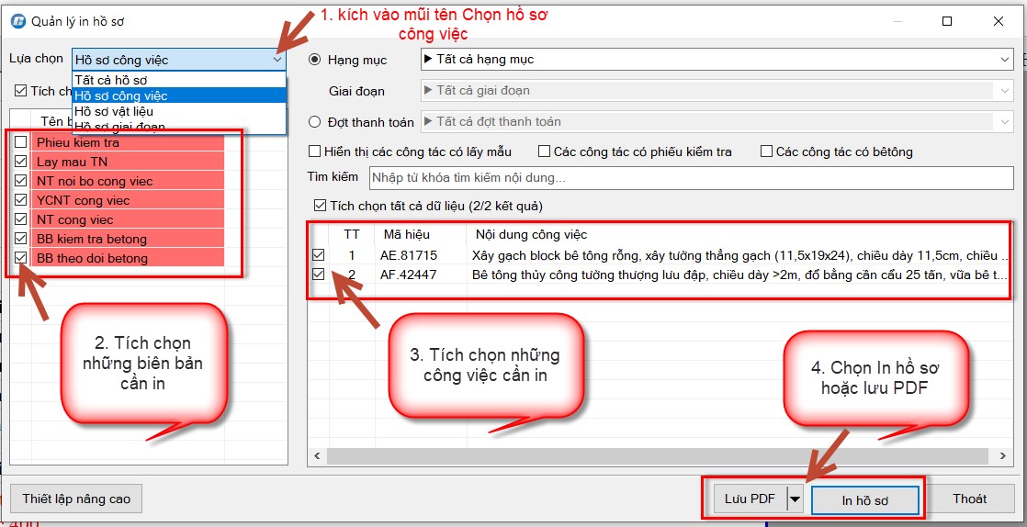Toggle 'BB theo doi betong' checkbox
The image size is (1027, 527).
point(21,258)
